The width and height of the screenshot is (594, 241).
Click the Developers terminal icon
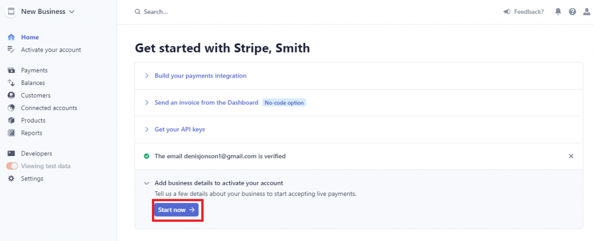(x=12, y=154)
